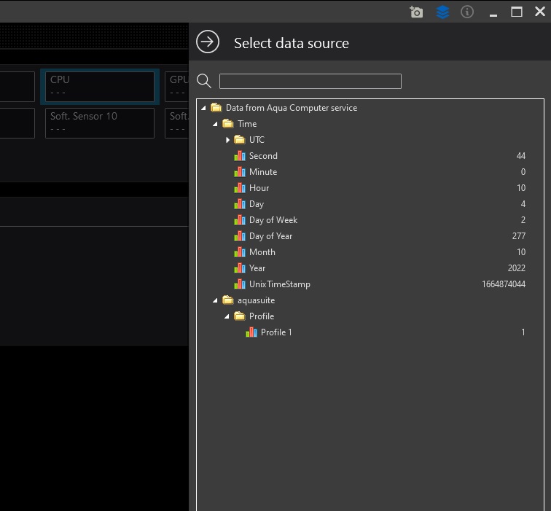The width and height of the screenshot is (551, 511).
Task: Select the Year data source label
Action: click(257, 268)
